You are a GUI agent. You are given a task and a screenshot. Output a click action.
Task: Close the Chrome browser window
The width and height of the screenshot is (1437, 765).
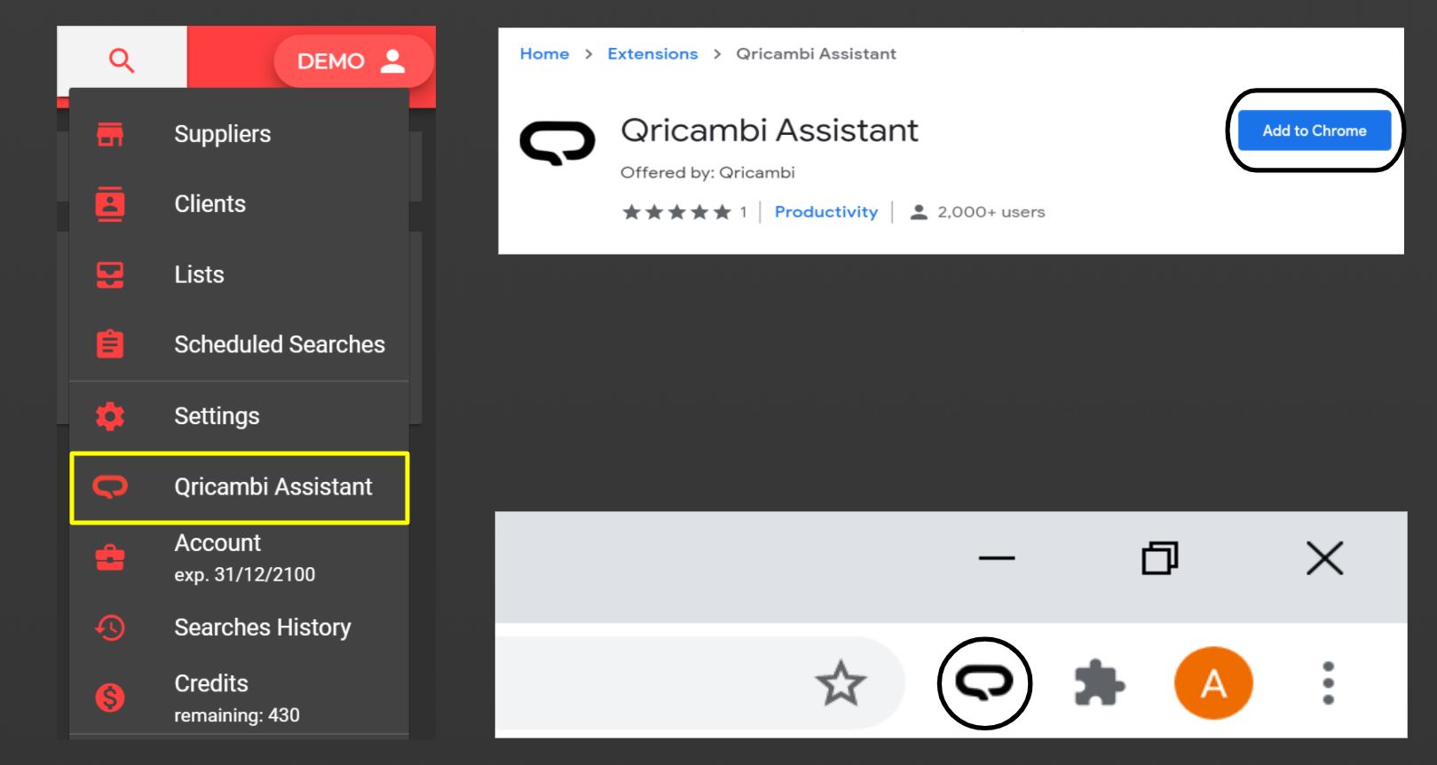click(1325, 558)
